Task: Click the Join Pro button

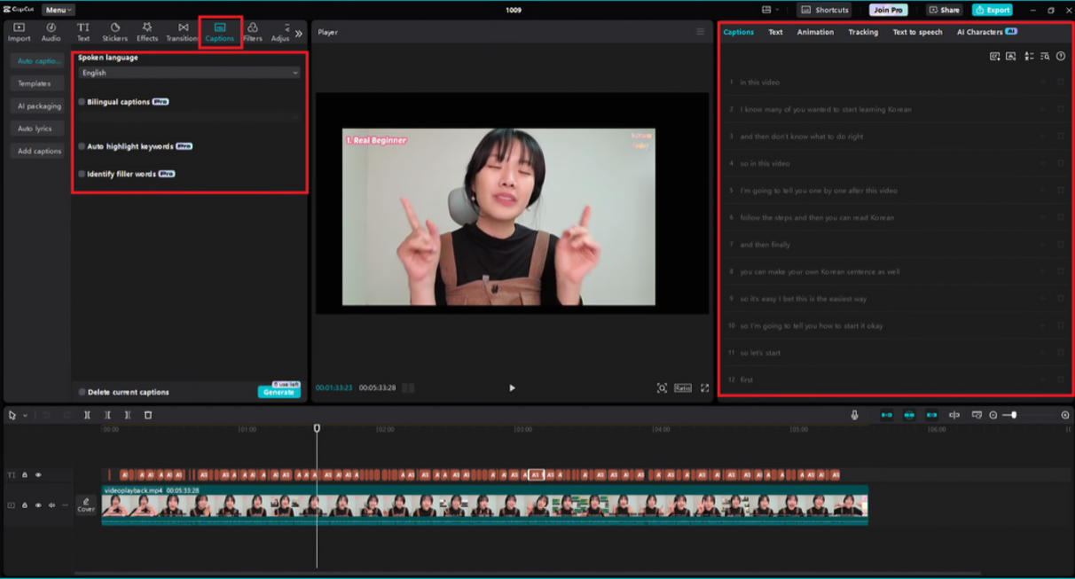Action: tap(888, 10)
